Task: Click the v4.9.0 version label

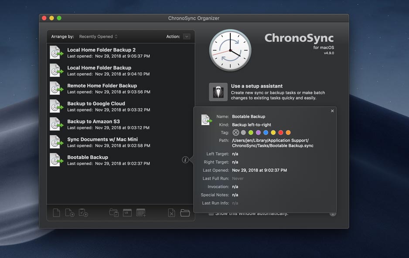Action: 329,53
